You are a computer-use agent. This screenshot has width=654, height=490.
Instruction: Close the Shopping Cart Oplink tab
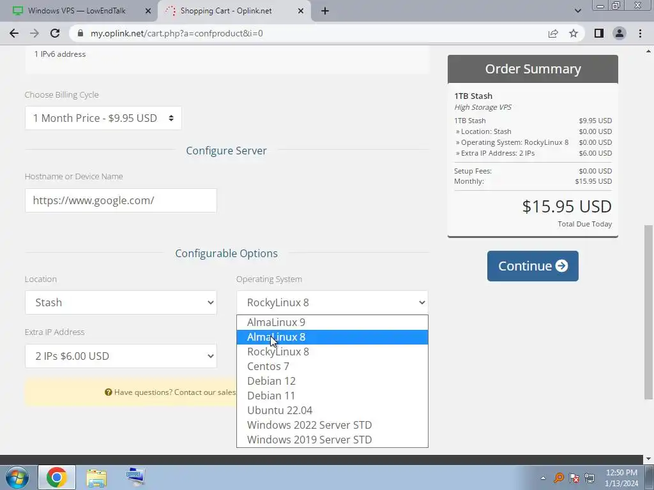(x=301, y=11)
